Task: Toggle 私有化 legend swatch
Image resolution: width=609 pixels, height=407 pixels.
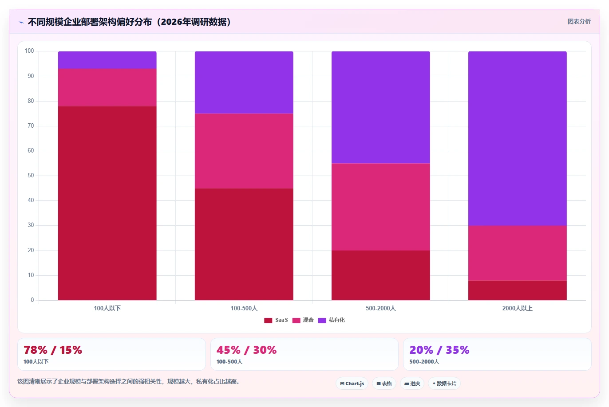Action: click(x=322, y=321)
